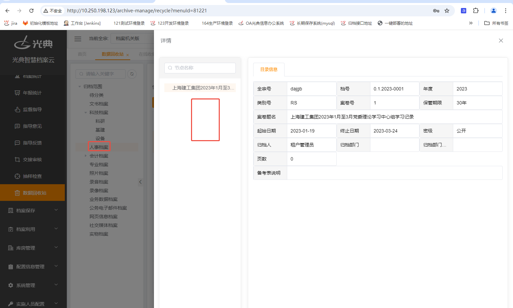Expand 系统管理 sidebar menu
The height and width of the screenshot is (308, 513).
tap(32, 285)
